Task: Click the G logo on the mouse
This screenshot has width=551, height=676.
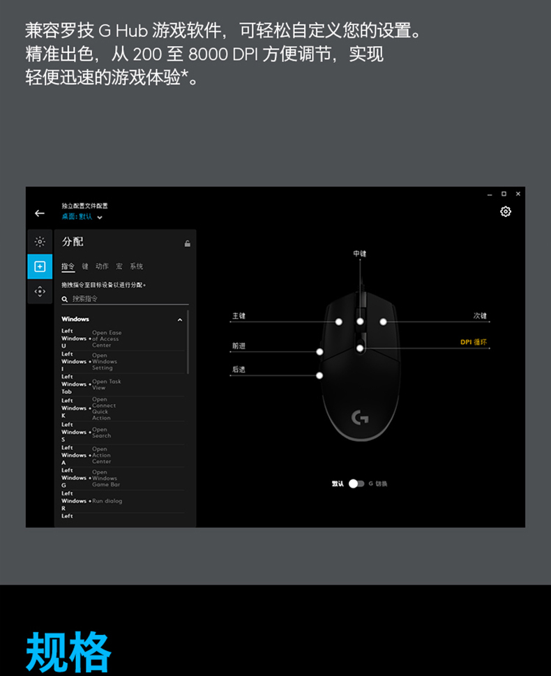Action: coord(360,417)
